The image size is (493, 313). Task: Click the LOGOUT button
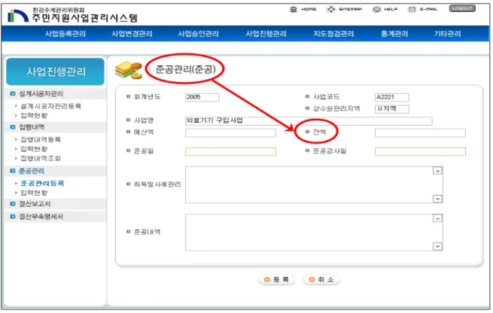pyautogui.click(x=462, y=8)
